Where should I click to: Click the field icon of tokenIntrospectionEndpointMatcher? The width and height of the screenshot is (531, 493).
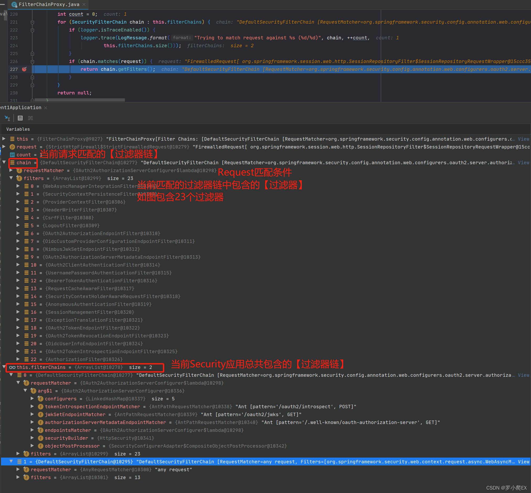click(x=41, y=407)
